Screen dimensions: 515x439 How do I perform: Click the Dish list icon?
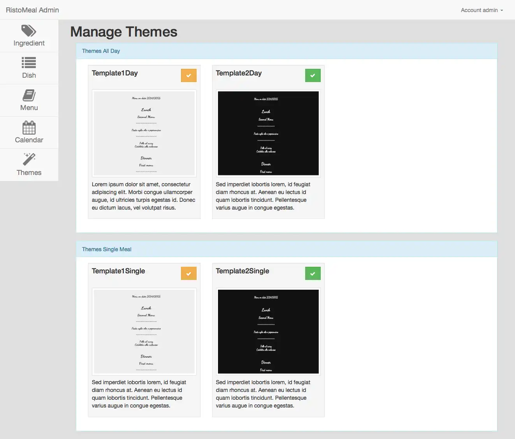point(29,63)
